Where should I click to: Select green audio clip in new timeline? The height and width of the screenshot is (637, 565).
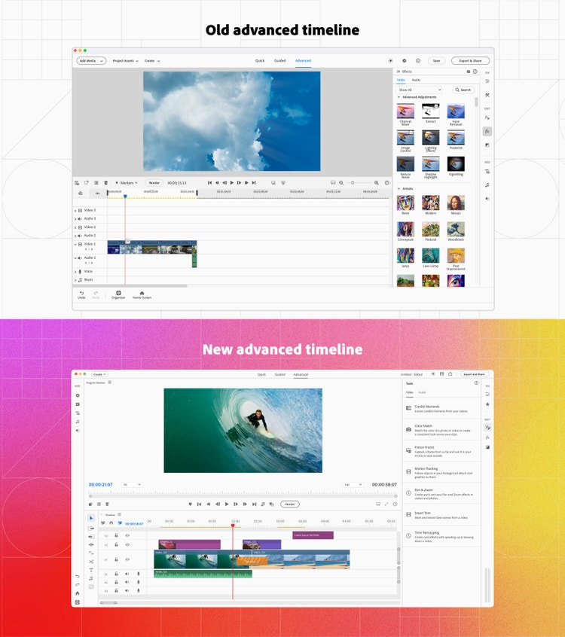pos(203,574)
